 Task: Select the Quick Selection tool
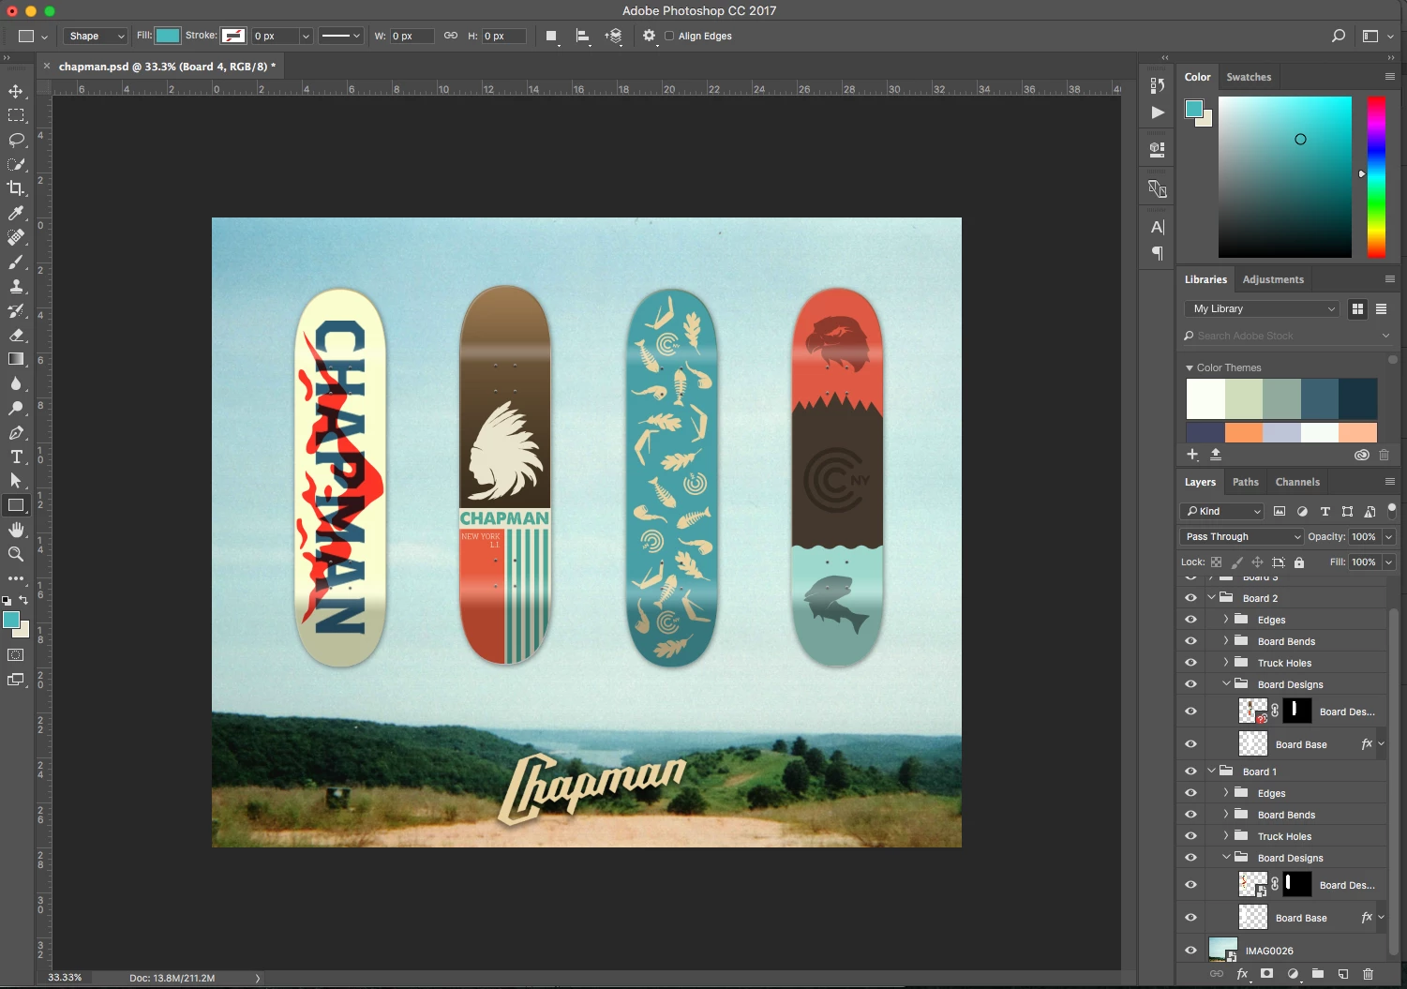point(16,164)
